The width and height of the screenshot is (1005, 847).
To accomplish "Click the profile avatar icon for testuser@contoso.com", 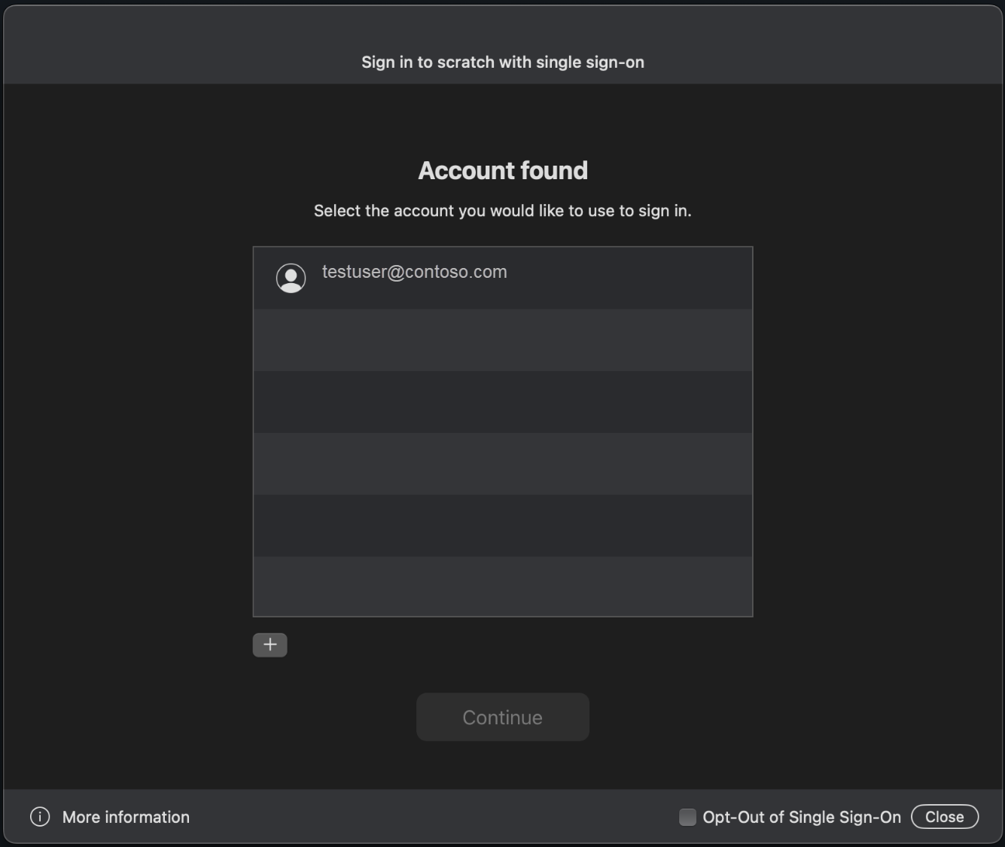I will [291, 277].
